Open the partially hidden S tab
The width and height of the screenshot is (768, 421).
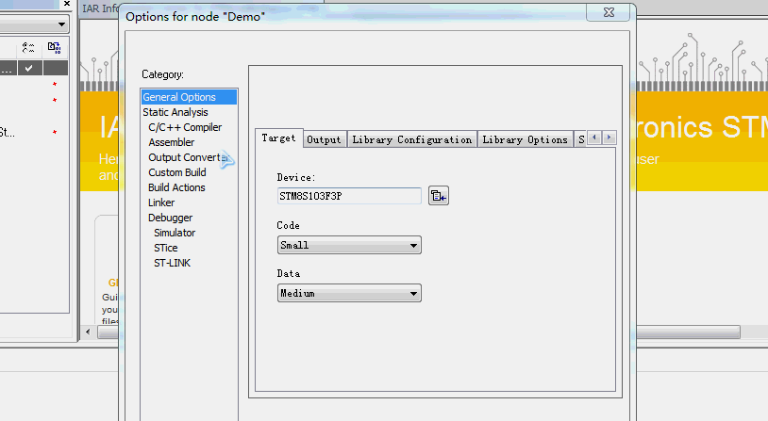click(x=581, y=139)
